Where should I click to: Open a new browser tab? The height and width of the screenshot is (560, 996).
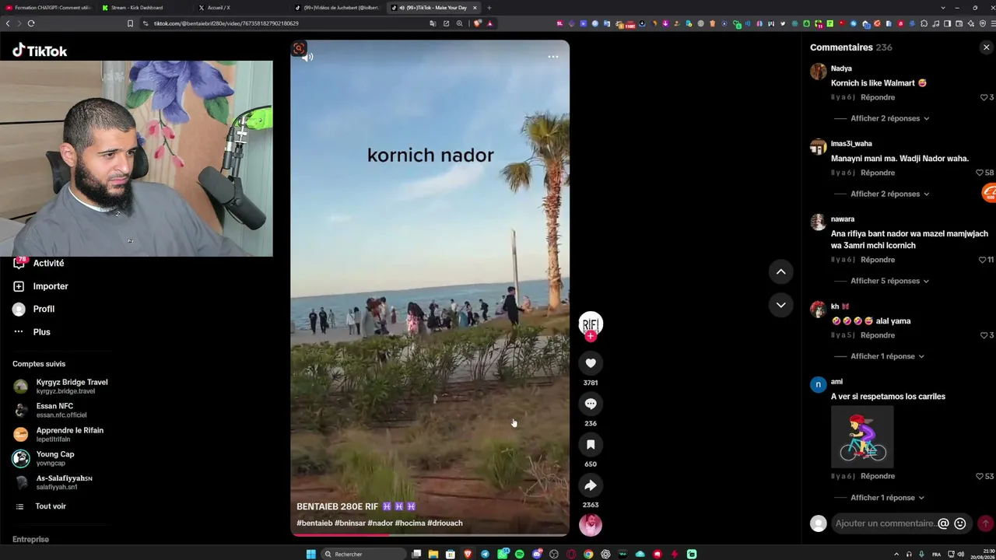(489, 8)
